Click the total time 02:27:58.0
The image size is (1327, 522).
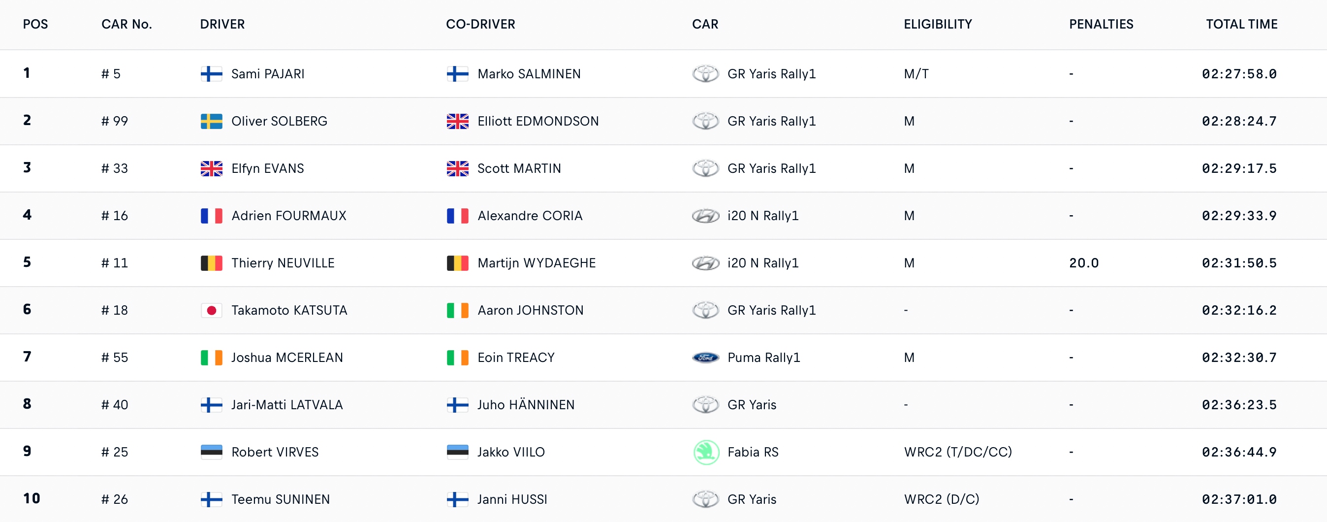[1239, 74]
